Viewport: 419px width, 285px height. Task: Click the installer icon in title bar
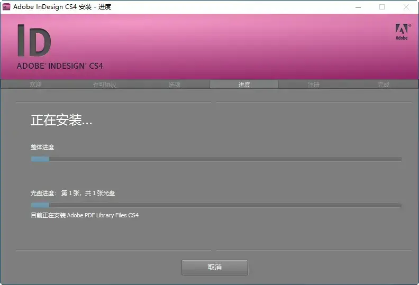coord(6,7)
